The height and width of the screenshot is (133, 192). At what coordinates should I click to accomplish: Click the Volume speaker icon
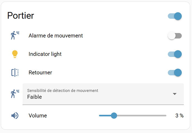tap(15, 116)
